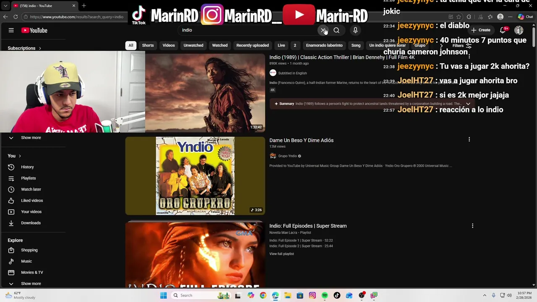Select the Enamorado laberinto chip
This screenshot has height=302, width=537.
(324, 45)
